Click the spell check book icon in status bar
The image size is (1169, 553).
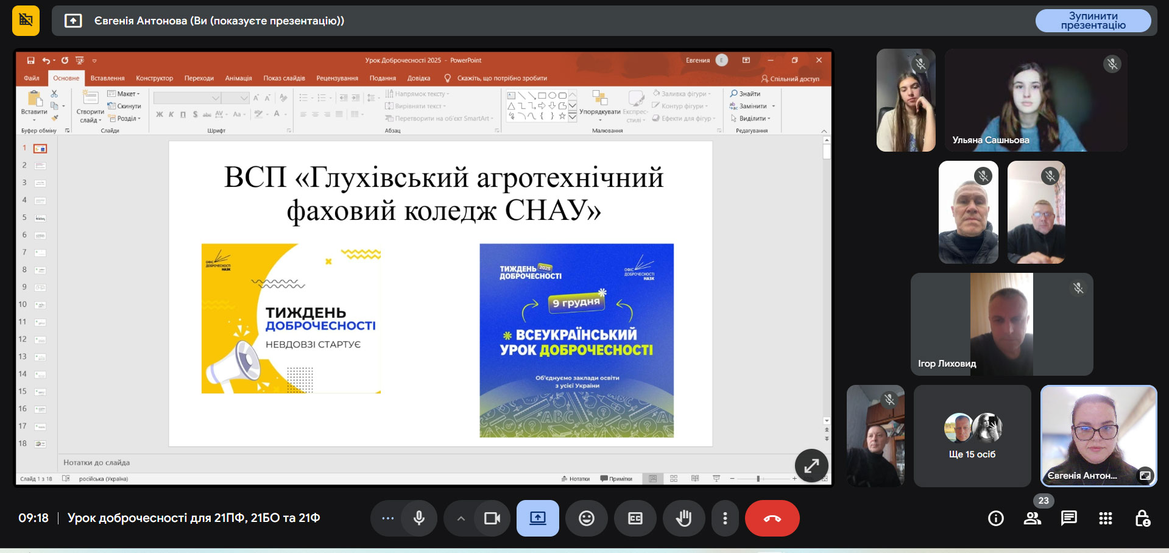pyautogui.click(x=66, y=479)
